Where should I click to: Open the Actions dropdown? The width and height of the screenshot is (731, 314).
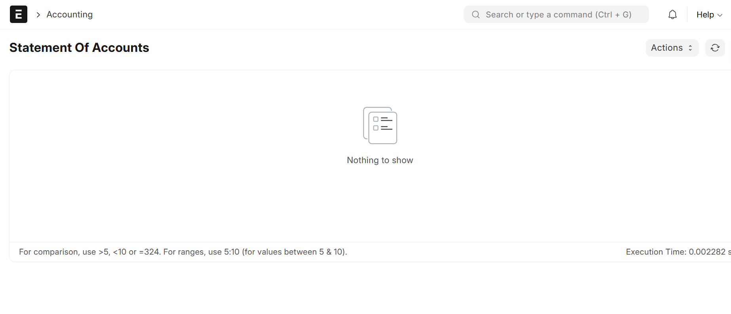pyautogui.click(x=672, y=48)
